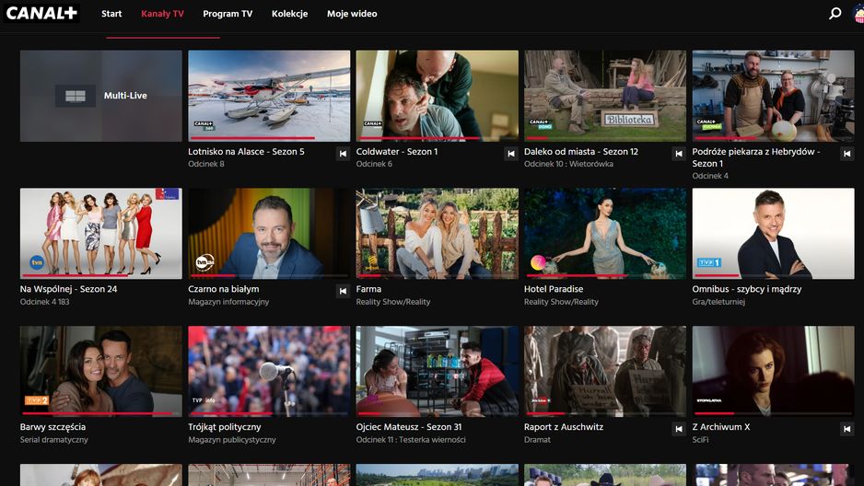Click 'Gra/teleturniej' genre text
Screen dimensions: 864x486
718,302
